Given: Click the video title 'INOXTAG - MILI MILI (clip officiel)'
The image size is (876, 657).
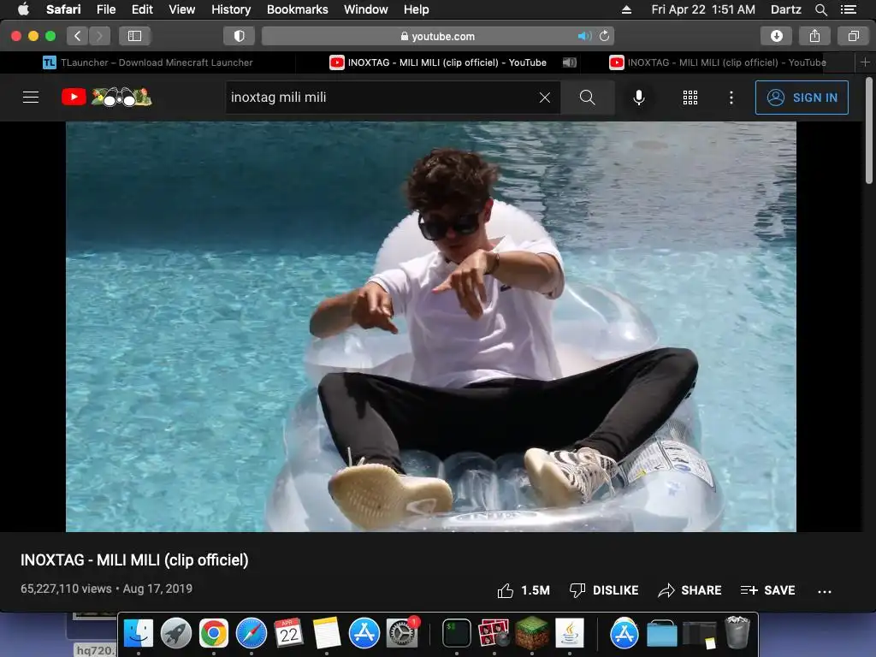Looking at the screenshot, I should pyautogui.click(x=134, y=559).
